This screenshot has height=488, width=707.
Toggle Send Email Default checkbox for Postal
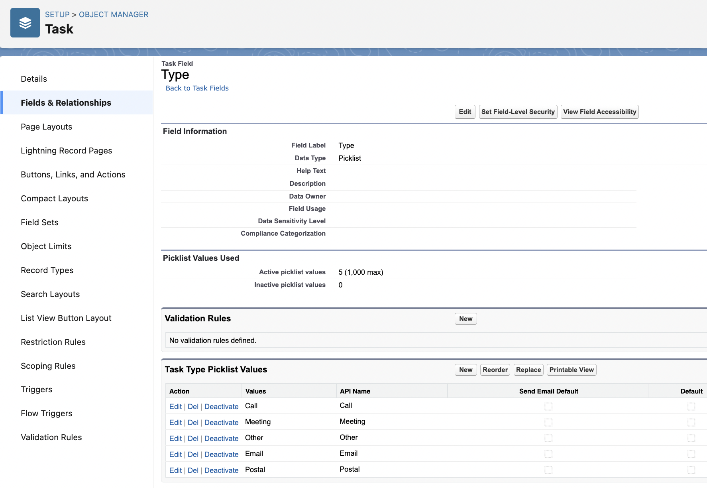point(548,470)
